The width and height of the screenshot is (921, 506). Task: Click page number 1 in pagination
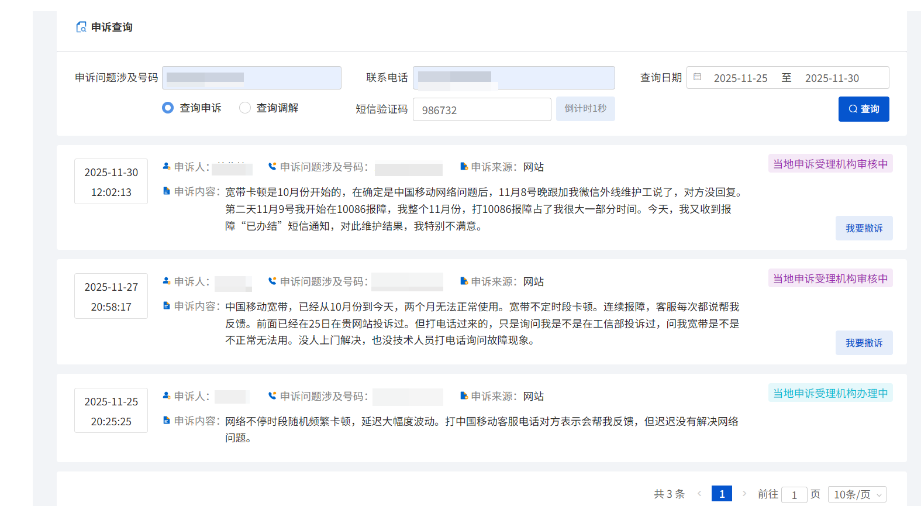[x=722, y=494]
